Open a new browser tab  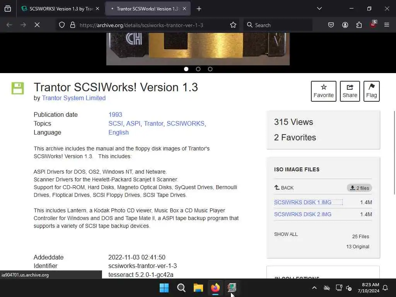pyautogui.click(x=199, y=9)
